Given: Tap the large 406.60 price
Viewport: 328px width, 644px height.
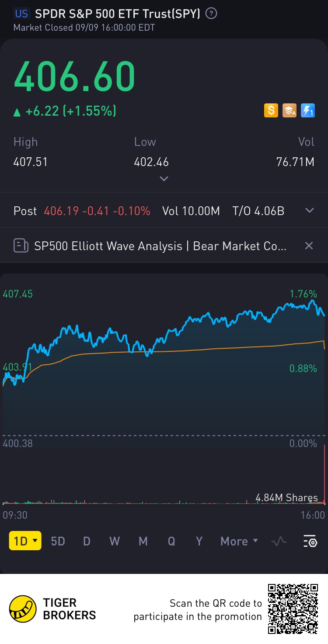Looking at the screenshot, I should point(75,76).
